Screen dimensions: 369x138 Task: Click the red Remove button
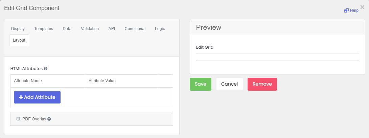coord(262,84)
